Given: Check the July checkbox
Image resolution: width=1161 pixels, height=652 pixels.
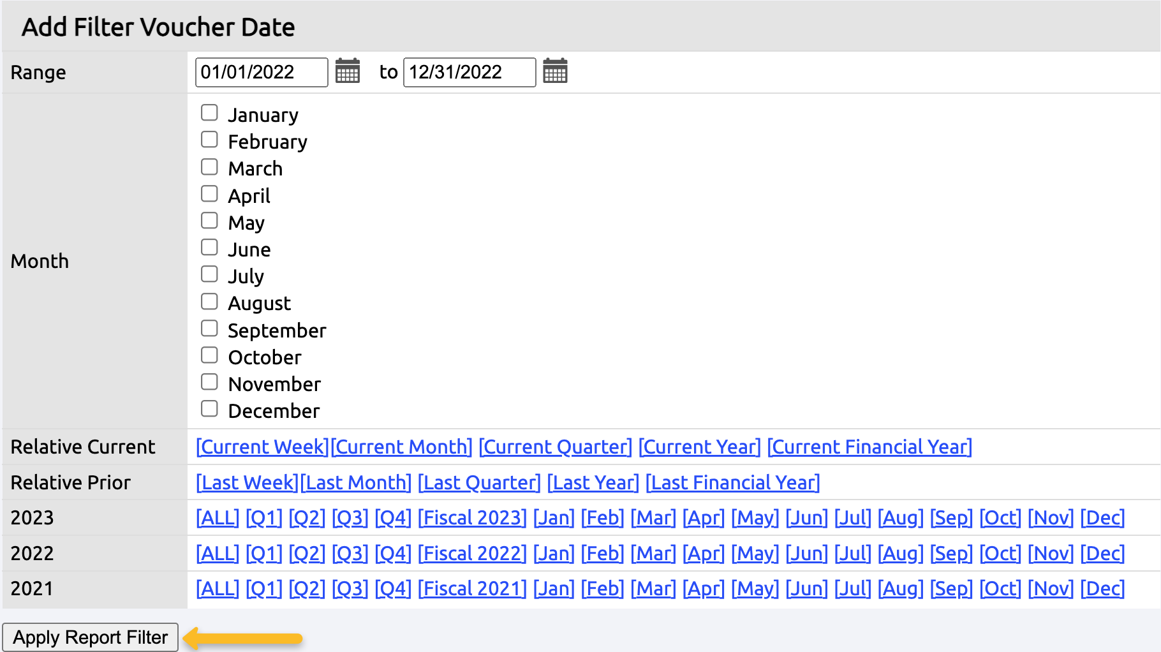Looking at the screenshot, I should coord(209,274).
